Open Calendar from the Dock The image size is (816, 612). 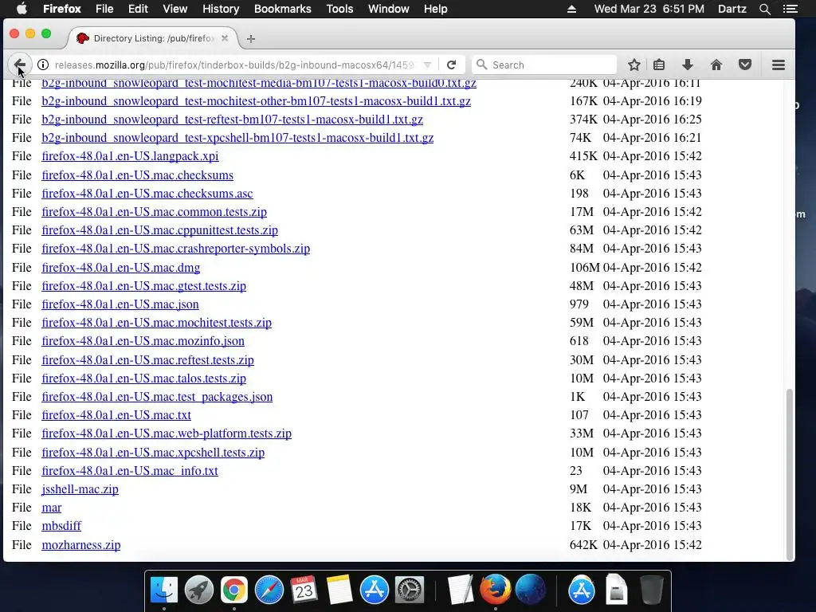[x=304, y=590]
